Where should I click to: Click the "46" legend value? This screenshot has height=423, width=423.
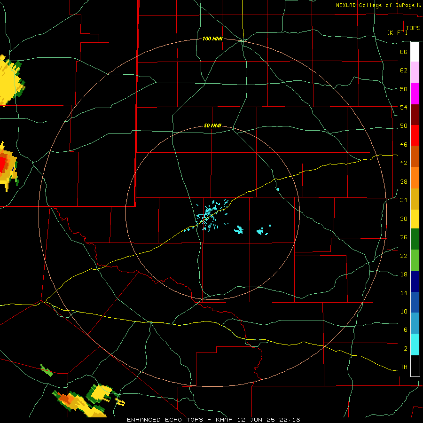[x=404, y=145]
